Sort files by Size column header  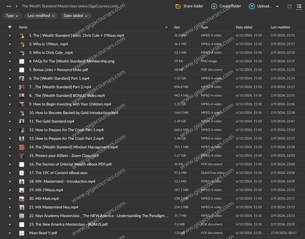177,27
